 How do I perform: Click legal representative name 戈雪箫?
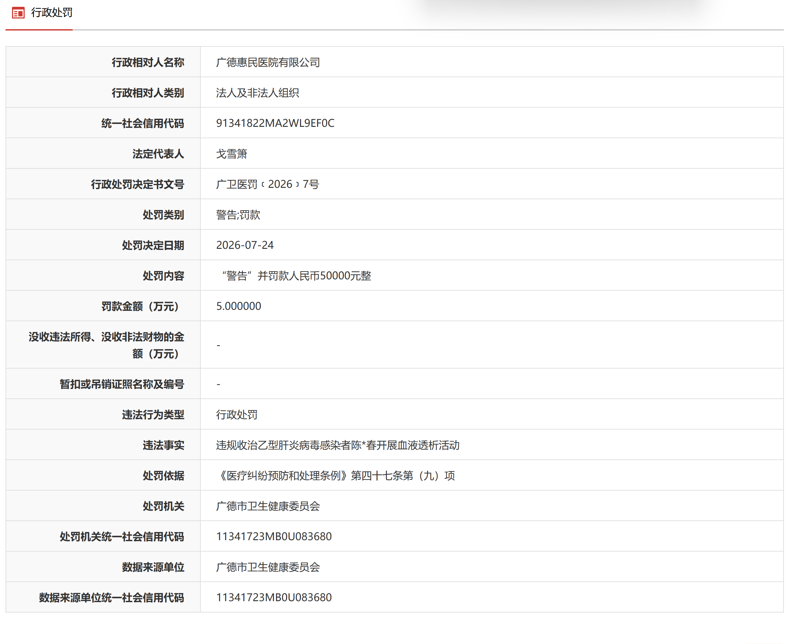point(232,153)
